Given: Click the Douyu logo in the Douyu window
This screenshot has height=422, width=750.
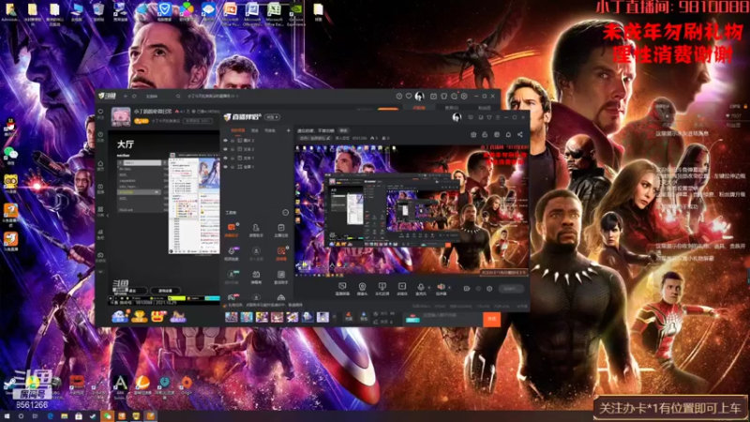Looking at the screenshot, I should (107, 97).
